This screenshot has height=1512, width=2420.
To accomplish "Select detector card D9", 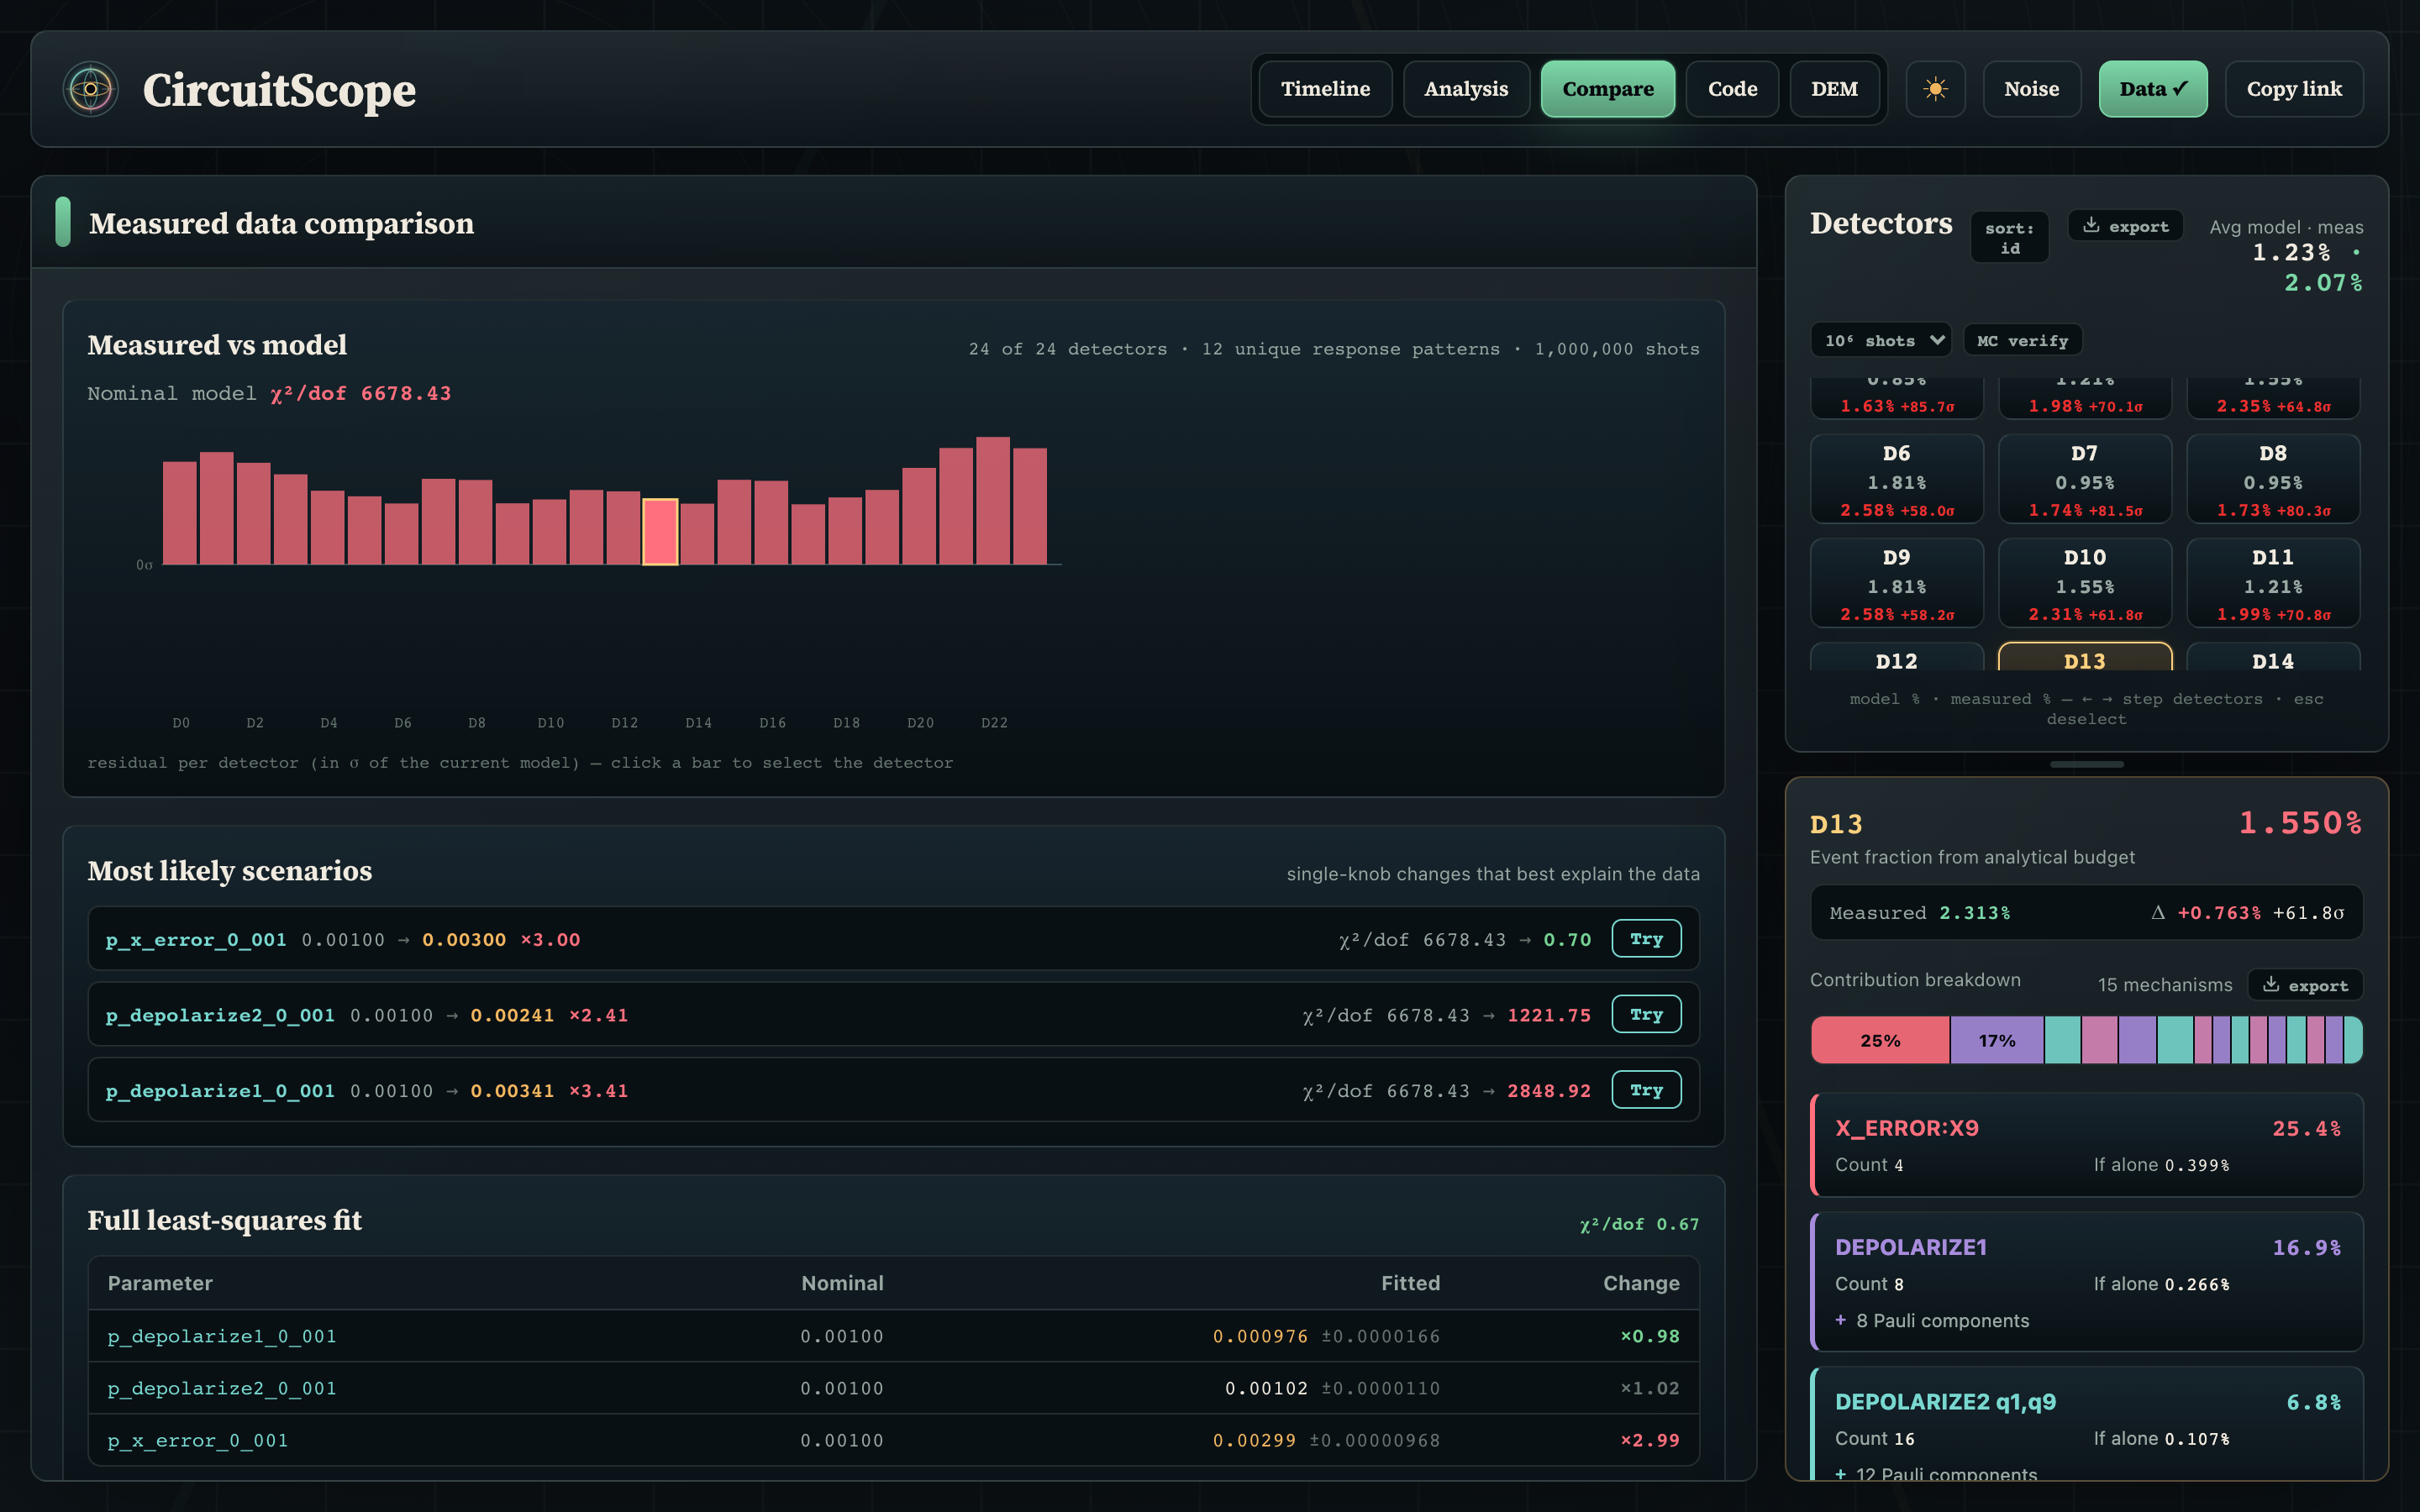I will tap(1897, 583).
